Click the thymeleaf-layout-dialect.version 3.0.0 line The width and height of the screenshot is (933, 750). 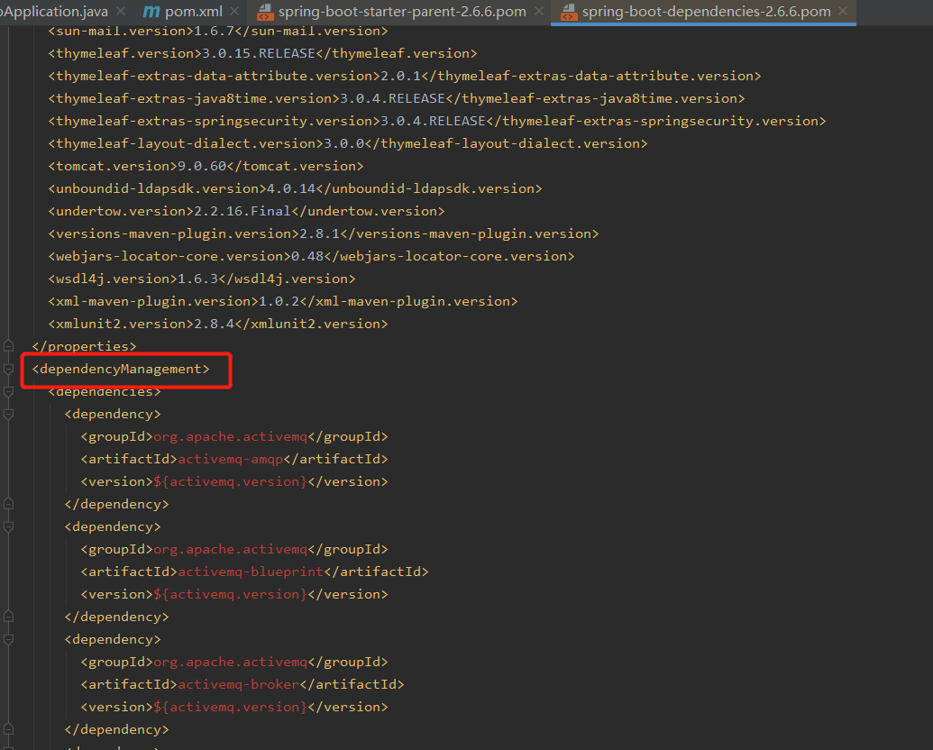[347, 144]
